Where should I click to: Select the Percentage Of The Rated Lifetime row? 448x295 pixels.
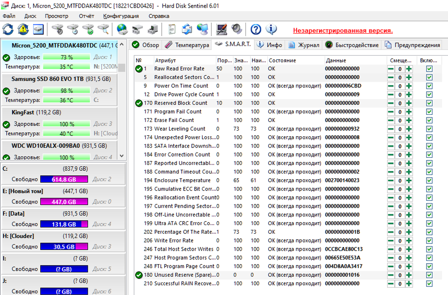(x=288, y=232)
